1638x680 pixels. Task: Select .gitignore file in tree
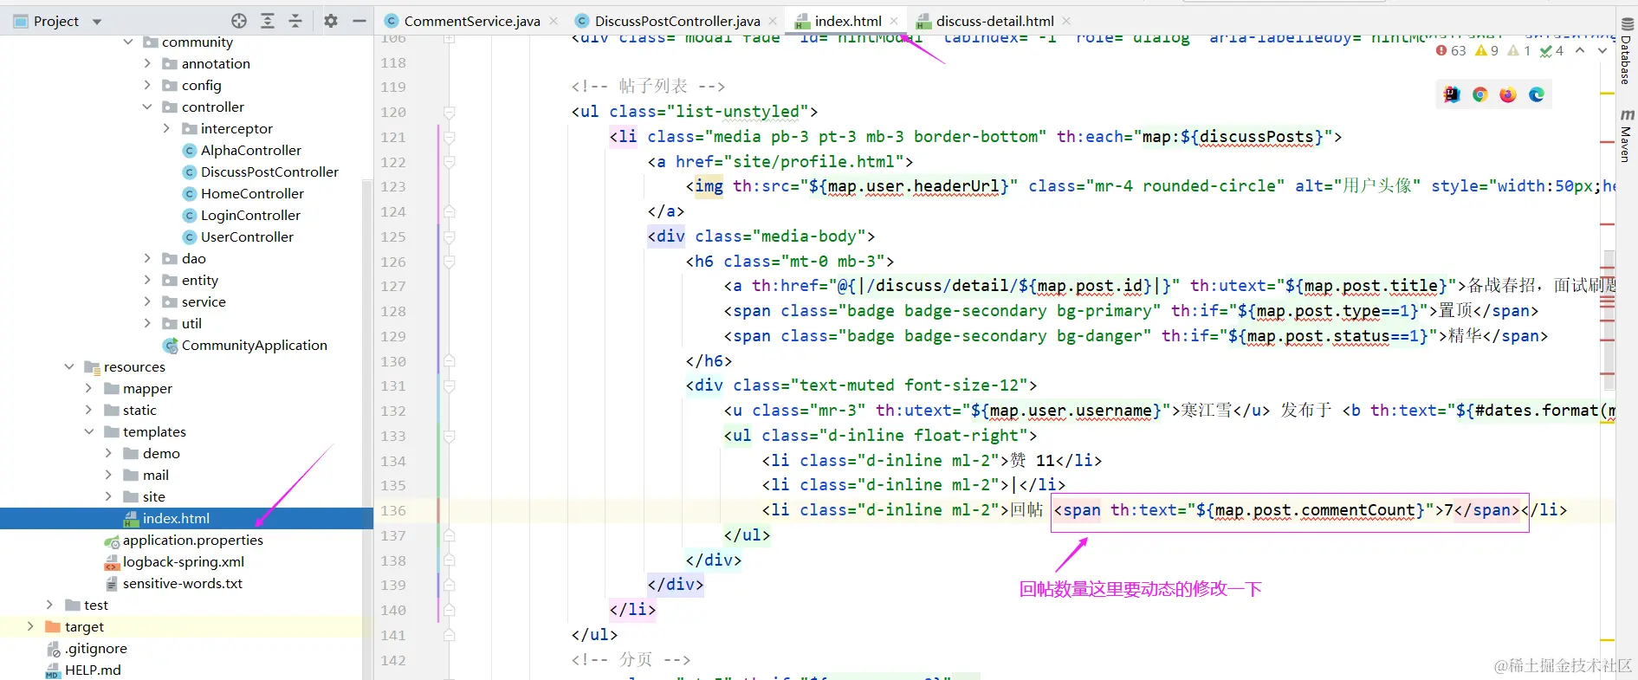[87, 648]
